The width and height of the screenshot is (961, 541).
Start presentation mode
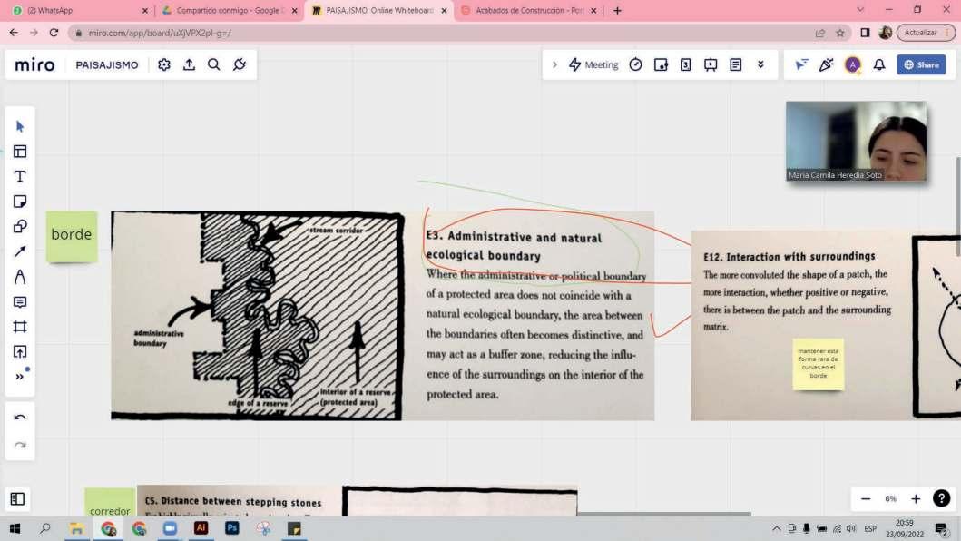click(711, 65)
